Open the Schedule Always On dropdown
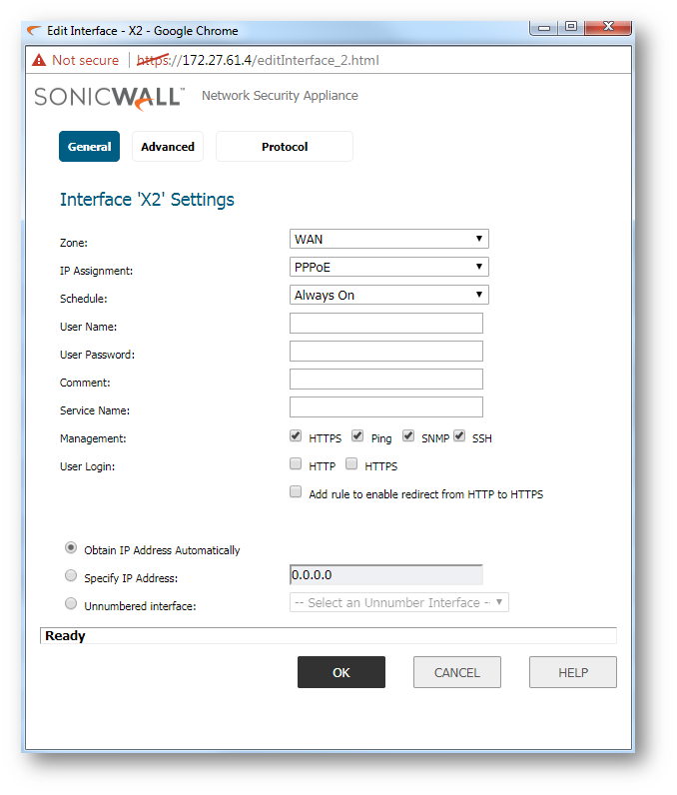Screen dimensions: 677x795 click(388, 296)
